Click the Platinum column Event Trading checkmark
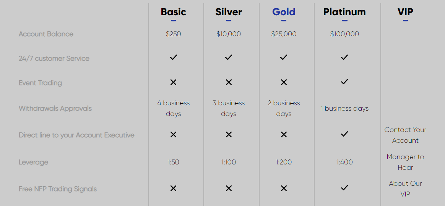445x206 pixels. click(x=344, y=82)
